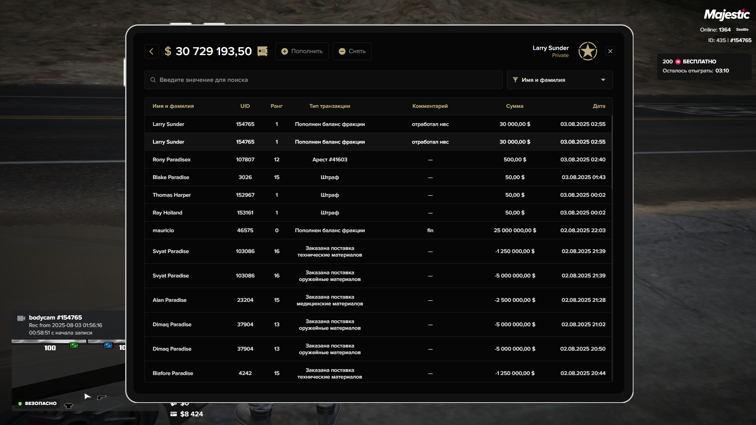
Task: Click the Majestic logo
Action: pos(727,15)
